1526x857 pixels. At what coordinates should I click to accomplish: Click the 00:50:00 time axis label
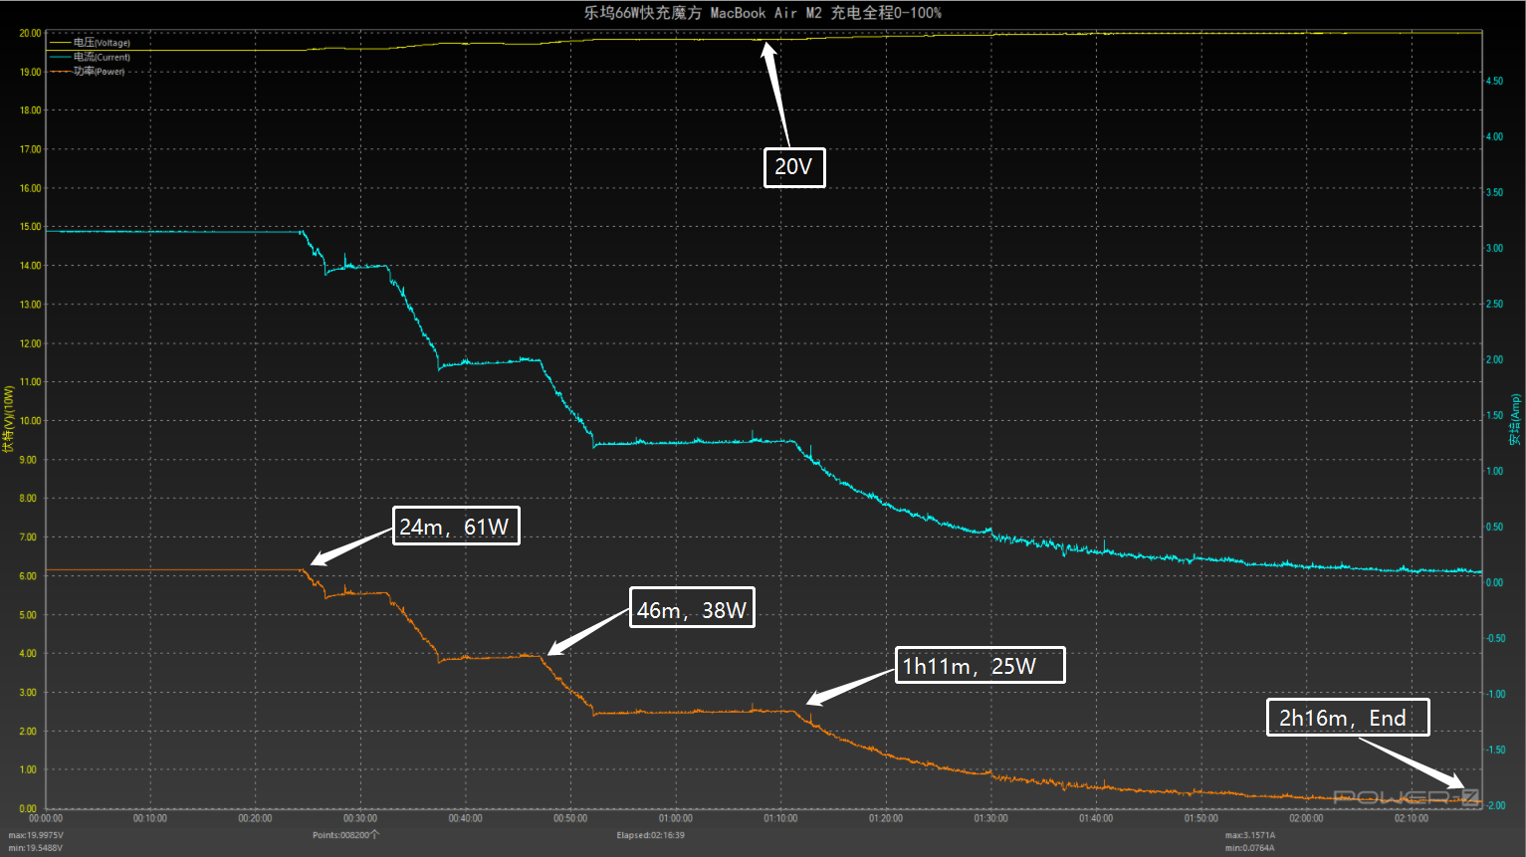click(x=570, y=818)
